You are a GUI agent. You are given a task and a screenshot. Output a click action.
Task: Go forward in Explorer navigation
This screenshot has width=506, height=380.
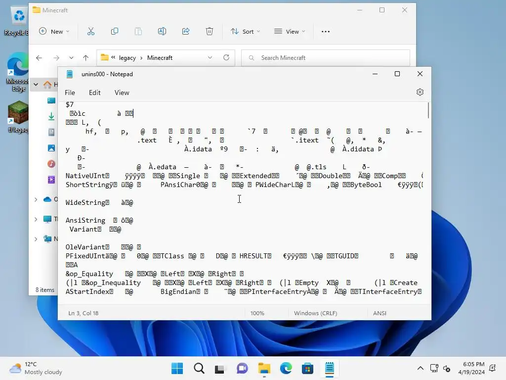point(56,58)
